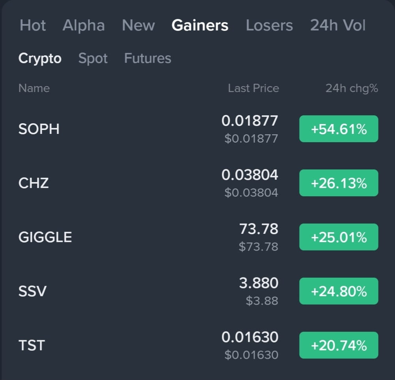Viewport: 395px width, 380px height.
Task: Tap the +20.74% badge for TST
Action: tap(339, 345)
